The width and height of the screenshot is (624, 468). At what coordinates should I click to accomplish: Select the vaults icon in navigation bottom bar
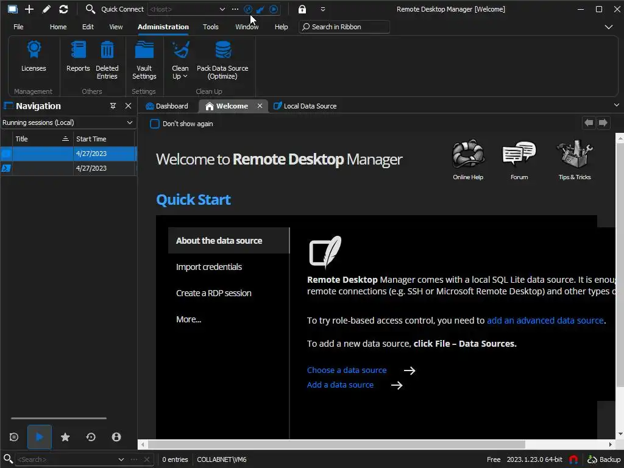coord(14,437)
